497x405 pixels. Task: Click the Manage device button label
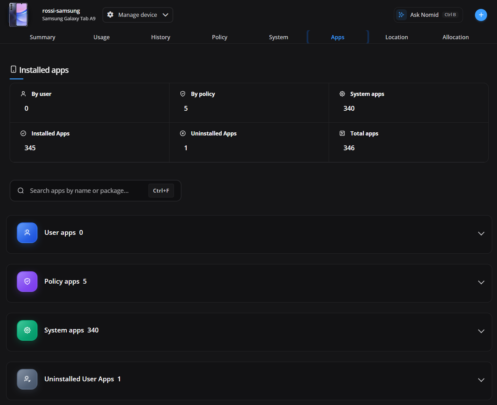138,15
